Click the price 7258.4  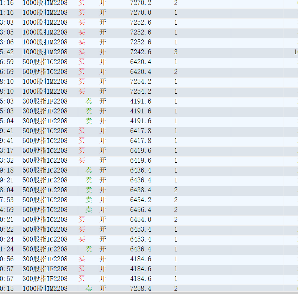(x=141, y=288)
